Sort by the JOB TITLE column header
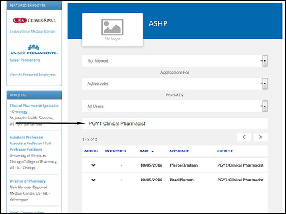This screenshot has height=214, width=286. coord(225,151)
